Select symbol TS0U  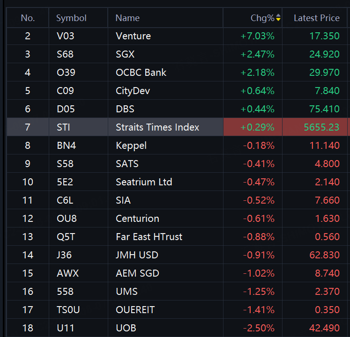[x=68, y=310]
